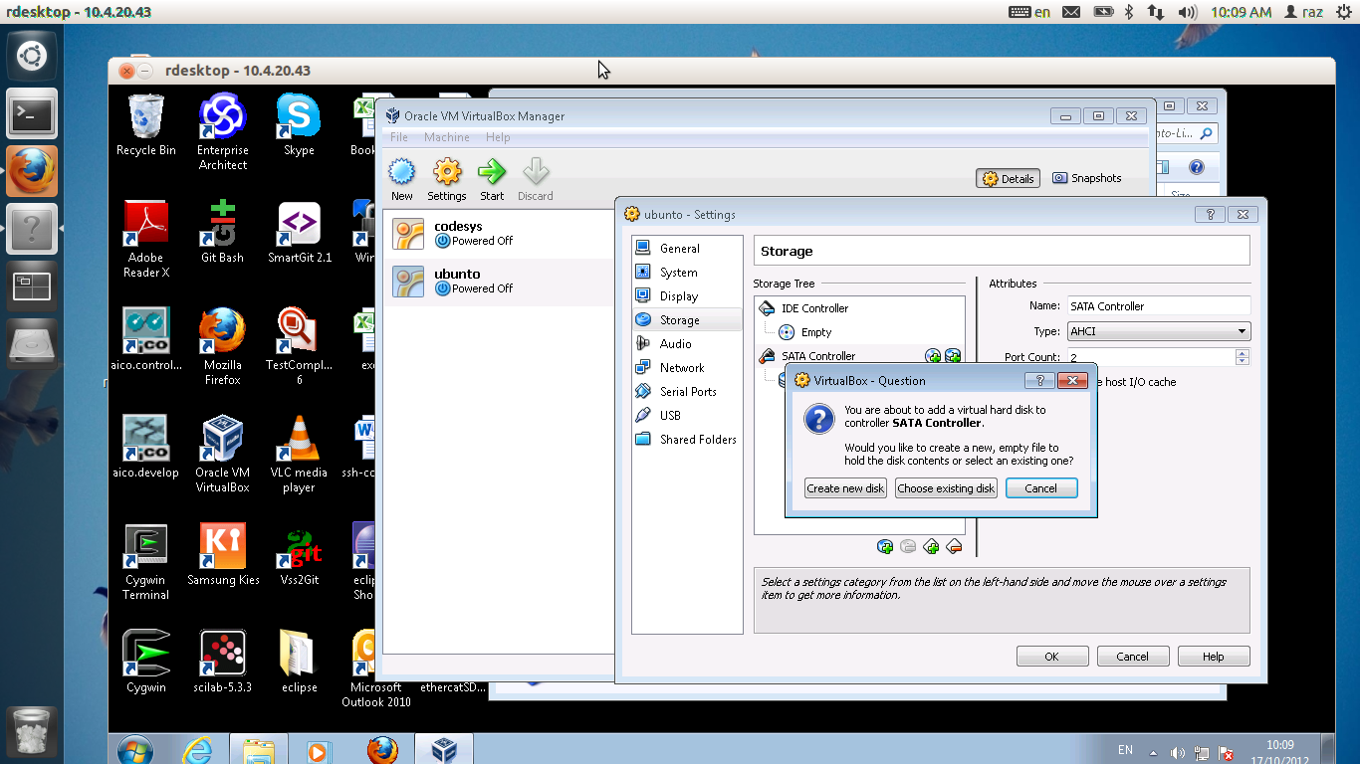Open Help menu in VirtualBox Manager
1360x764 pixels.
click(498, 137)
